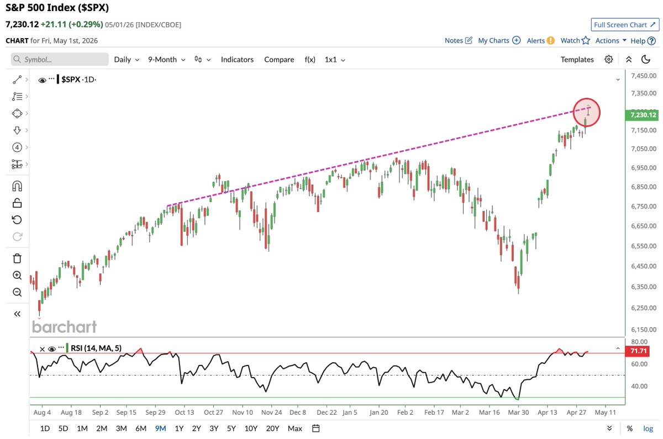Image resolution: width=663 pixels, height=439 pixels.
Task: Toggle $SPX series visibility eye icon
Action: (42, 80)
